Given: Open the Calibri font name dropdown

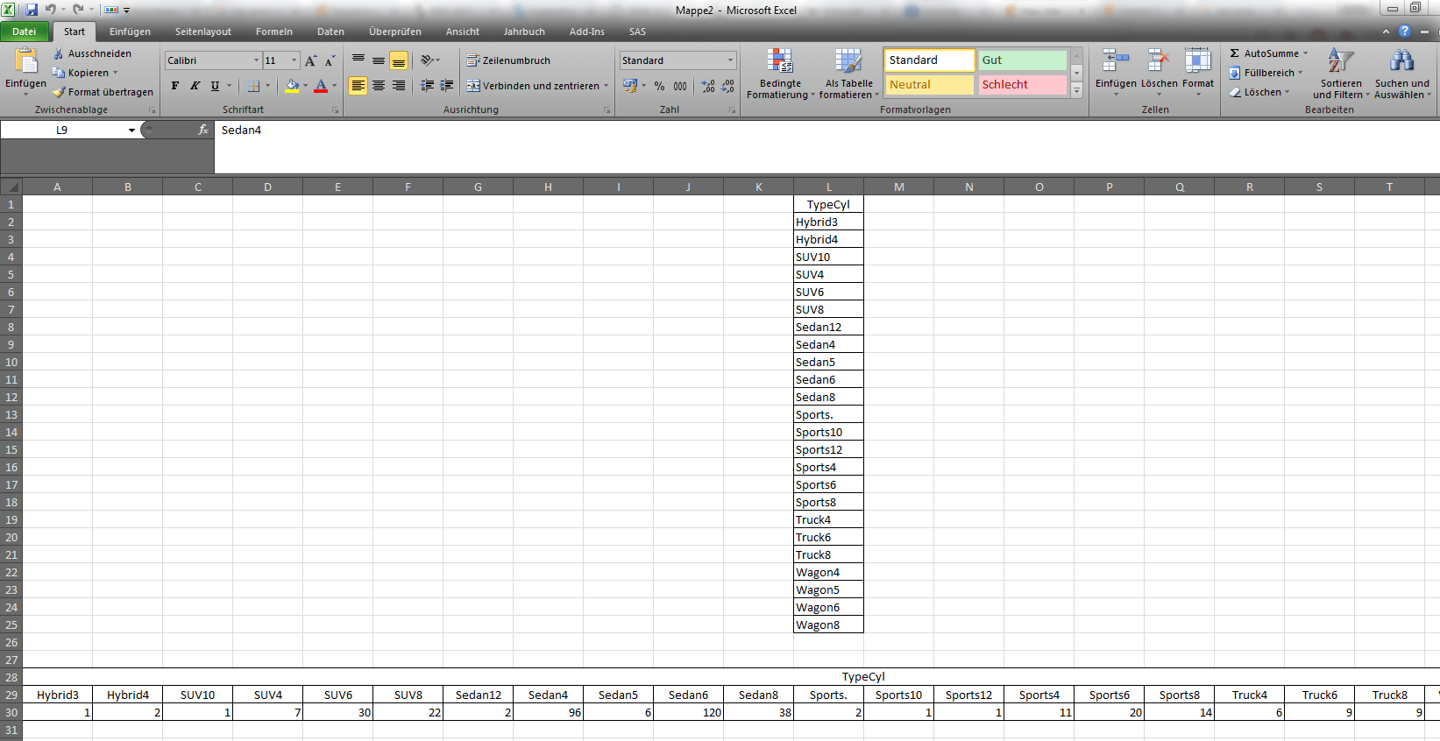Looking at the screenshot, I should pos(256,60).
